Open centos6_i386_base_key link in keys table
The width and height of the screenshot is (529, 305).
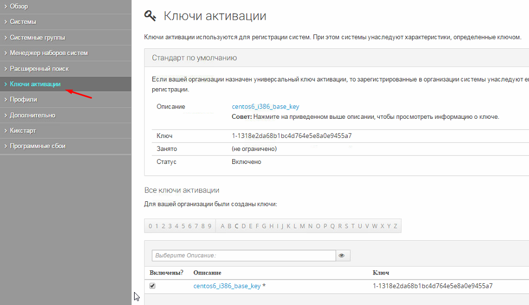227,286
